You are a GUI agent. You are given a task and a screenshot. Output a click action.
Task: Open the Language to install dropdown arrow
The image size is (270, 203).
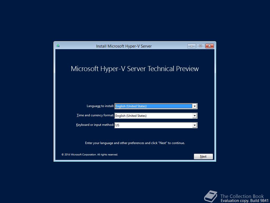coord(195,106)
